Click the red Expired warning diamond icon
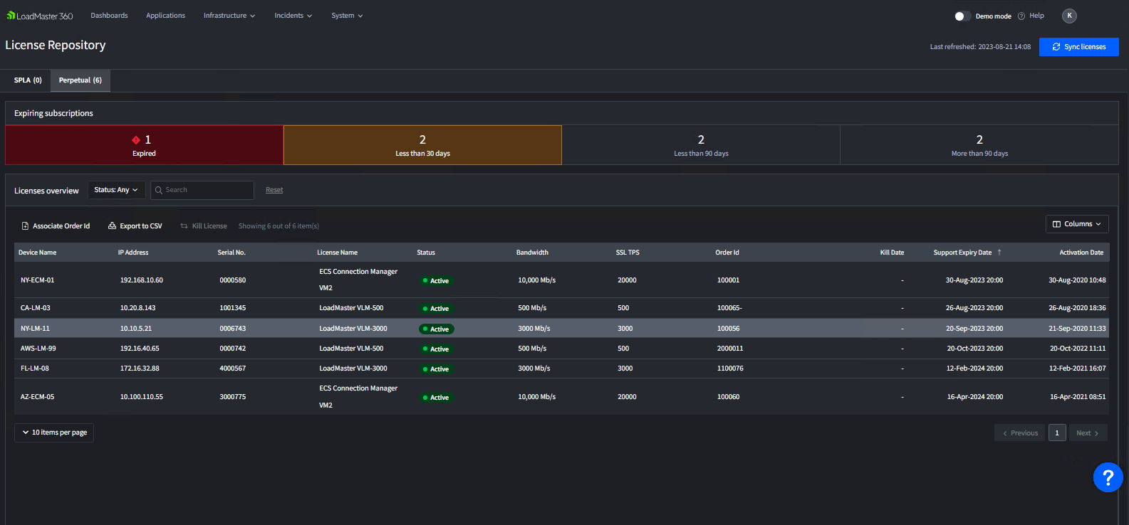 (x=136, y=140)
